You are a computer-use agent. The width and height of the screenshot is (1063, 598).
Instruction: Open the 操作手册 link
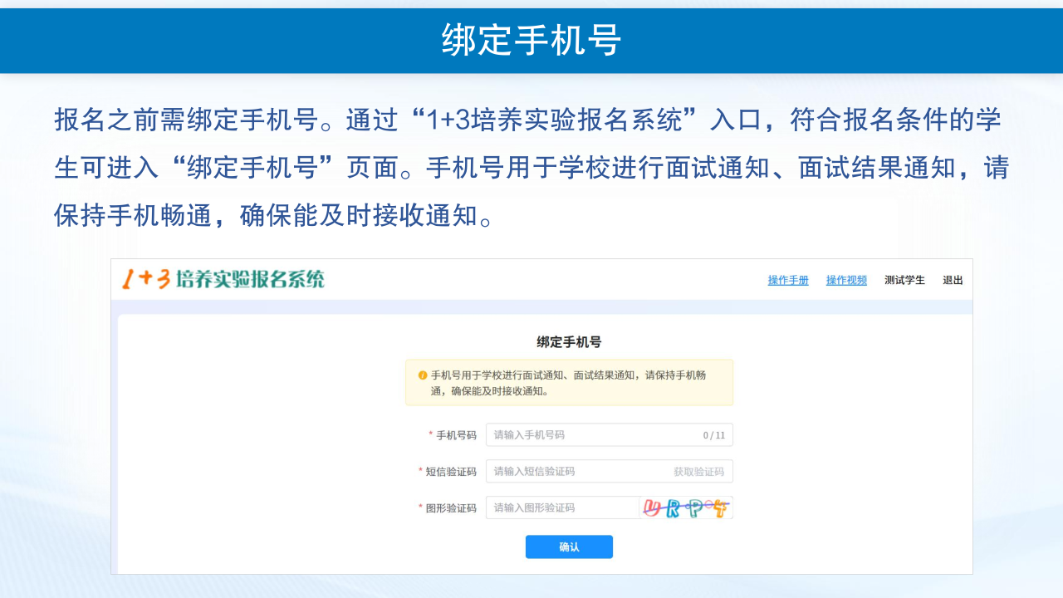tap(788, 280)
